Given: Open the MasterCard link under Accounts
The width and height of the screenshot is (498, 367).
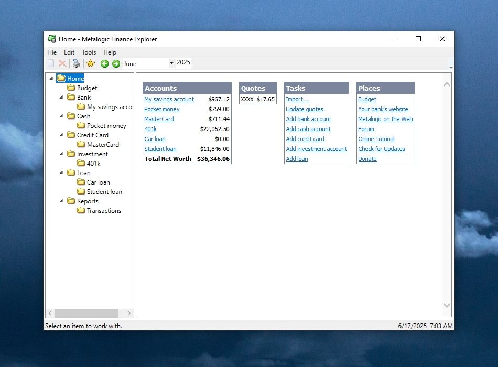Looking at the screenshot, I should pyautogui.click(x=159, y=119).
